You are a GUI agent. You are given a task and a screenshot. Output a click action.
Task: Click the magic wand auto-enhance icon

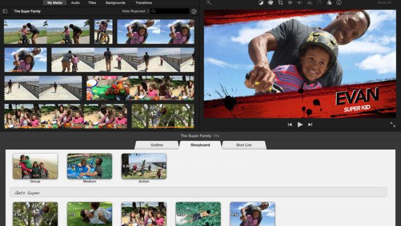click(209, 2)
